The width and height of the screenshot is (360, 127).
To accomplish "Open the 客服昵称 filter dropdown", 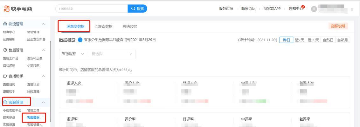I will [73, 54].
